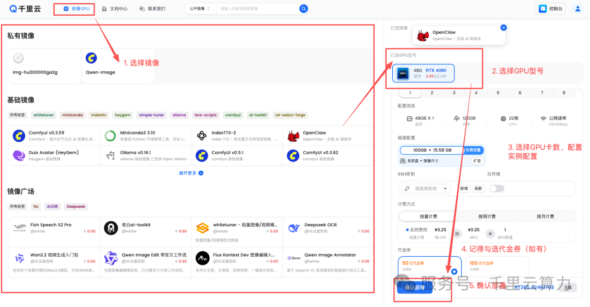Click the 确认部署 button
Screen dimensions: 590x307
pyautogui.click(x=415, y=287)
